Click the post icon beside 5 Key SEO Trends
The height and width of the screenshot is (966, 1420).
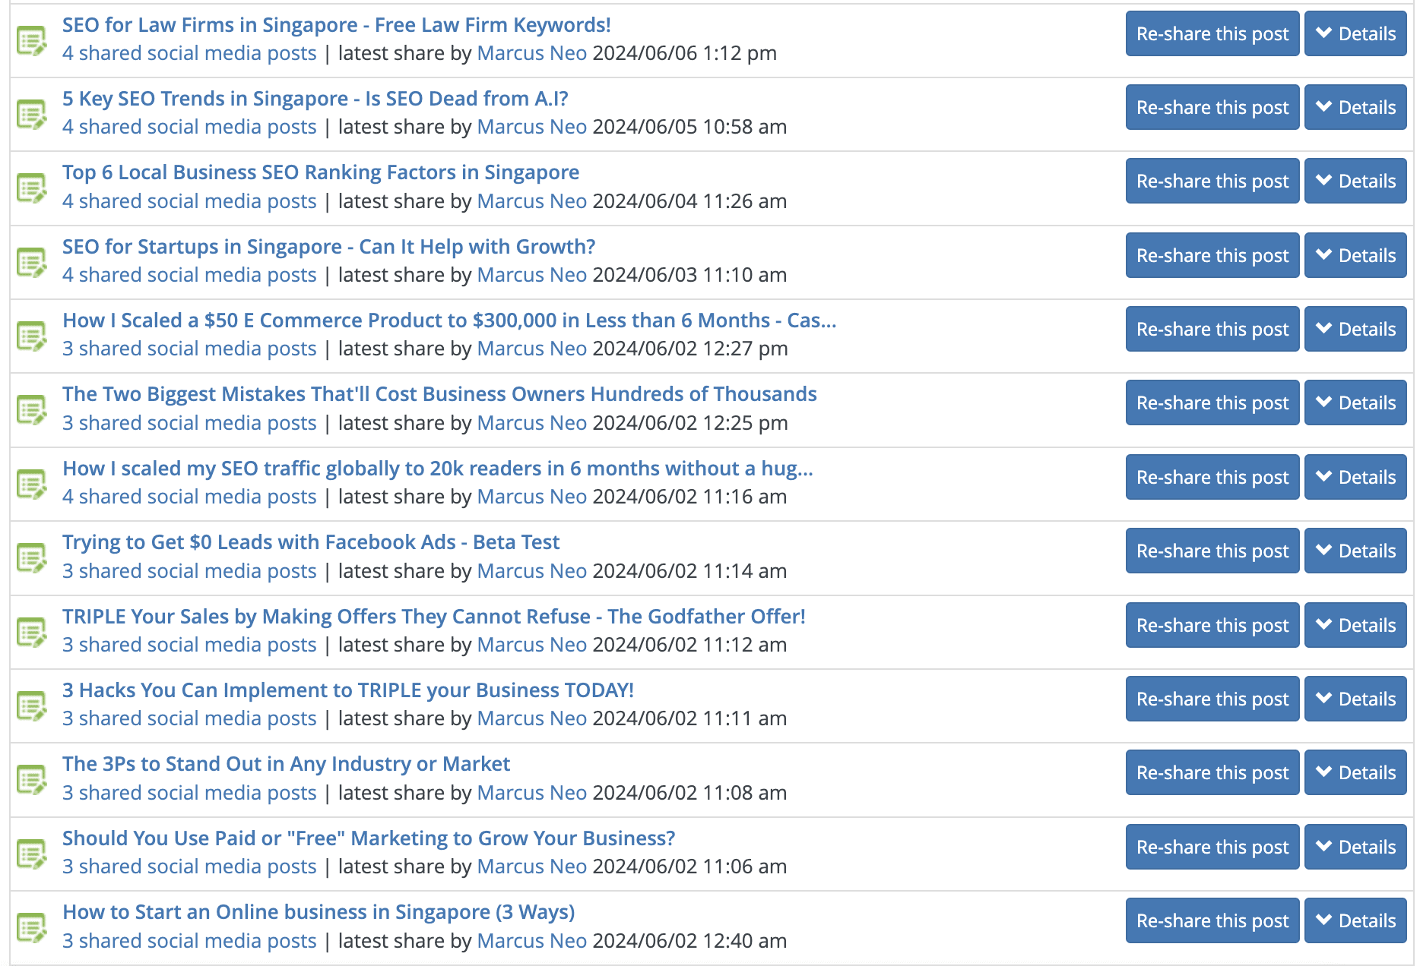pyautogui.click(x=32, y=115)
